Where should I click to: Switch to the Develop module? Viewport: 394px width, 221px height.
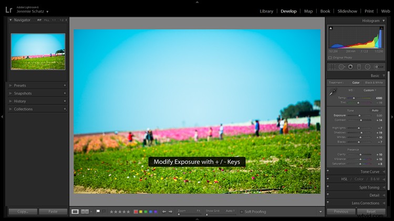288,11
